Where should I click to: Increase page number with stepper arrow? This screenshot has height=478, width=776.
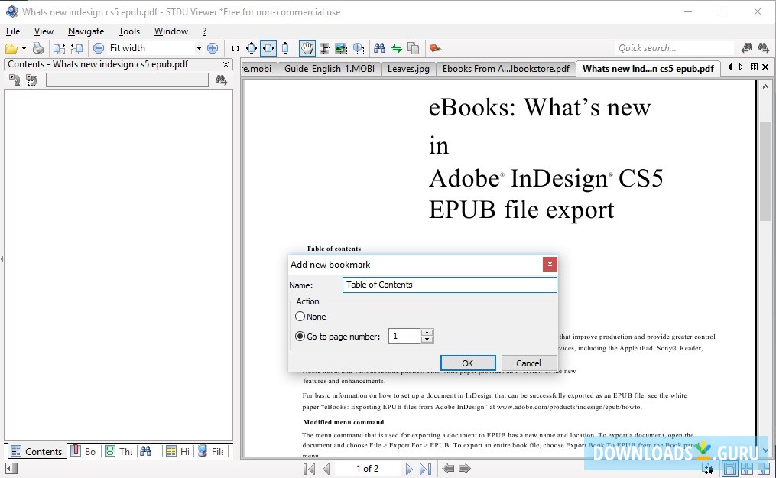point(427,333)
